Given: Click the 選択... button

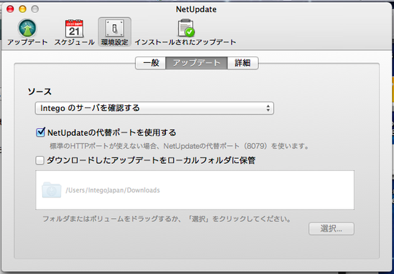Looking at the screenshot, I should tap(332, 229).
